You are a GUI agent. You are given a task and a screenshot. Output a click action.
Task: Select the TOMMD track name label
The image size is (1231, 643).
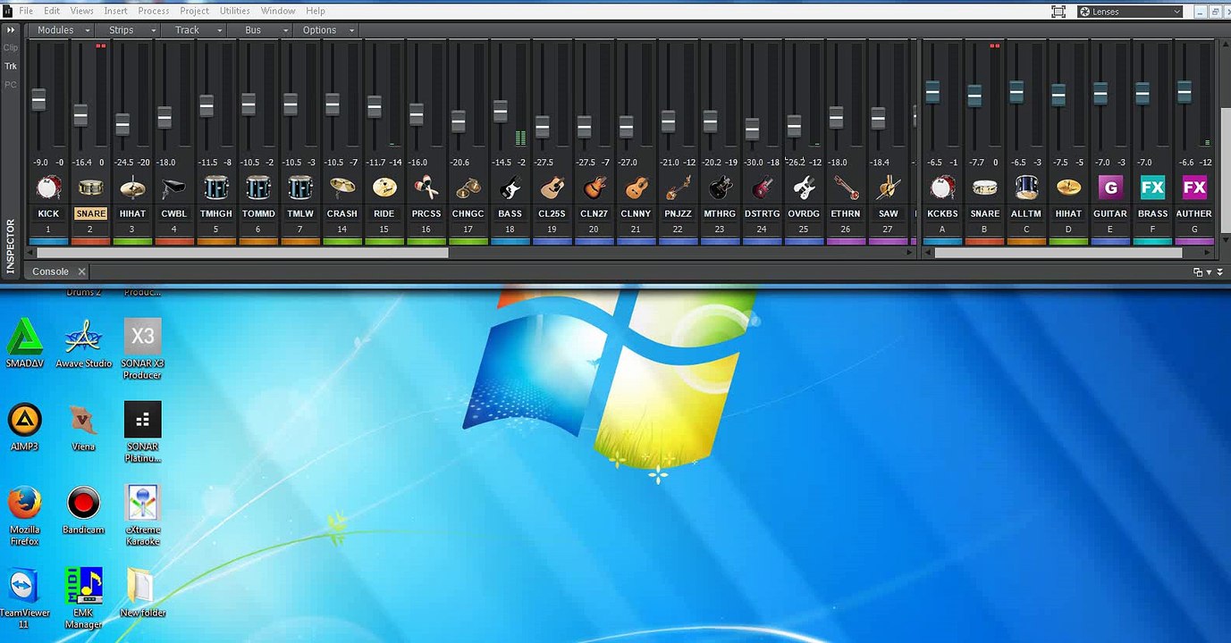coord(258,213)
